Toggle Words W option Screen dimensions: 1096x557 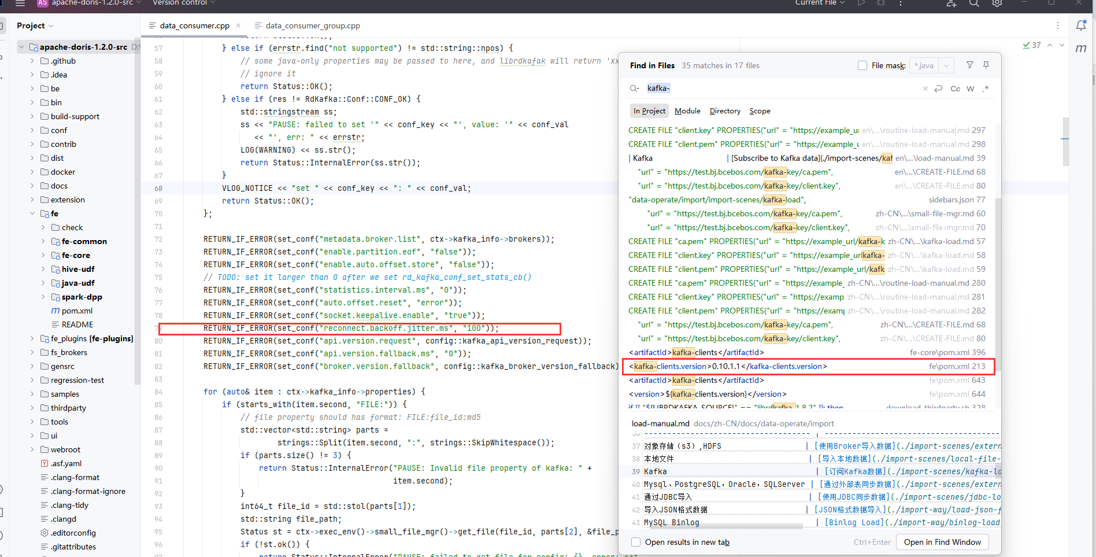971,88
